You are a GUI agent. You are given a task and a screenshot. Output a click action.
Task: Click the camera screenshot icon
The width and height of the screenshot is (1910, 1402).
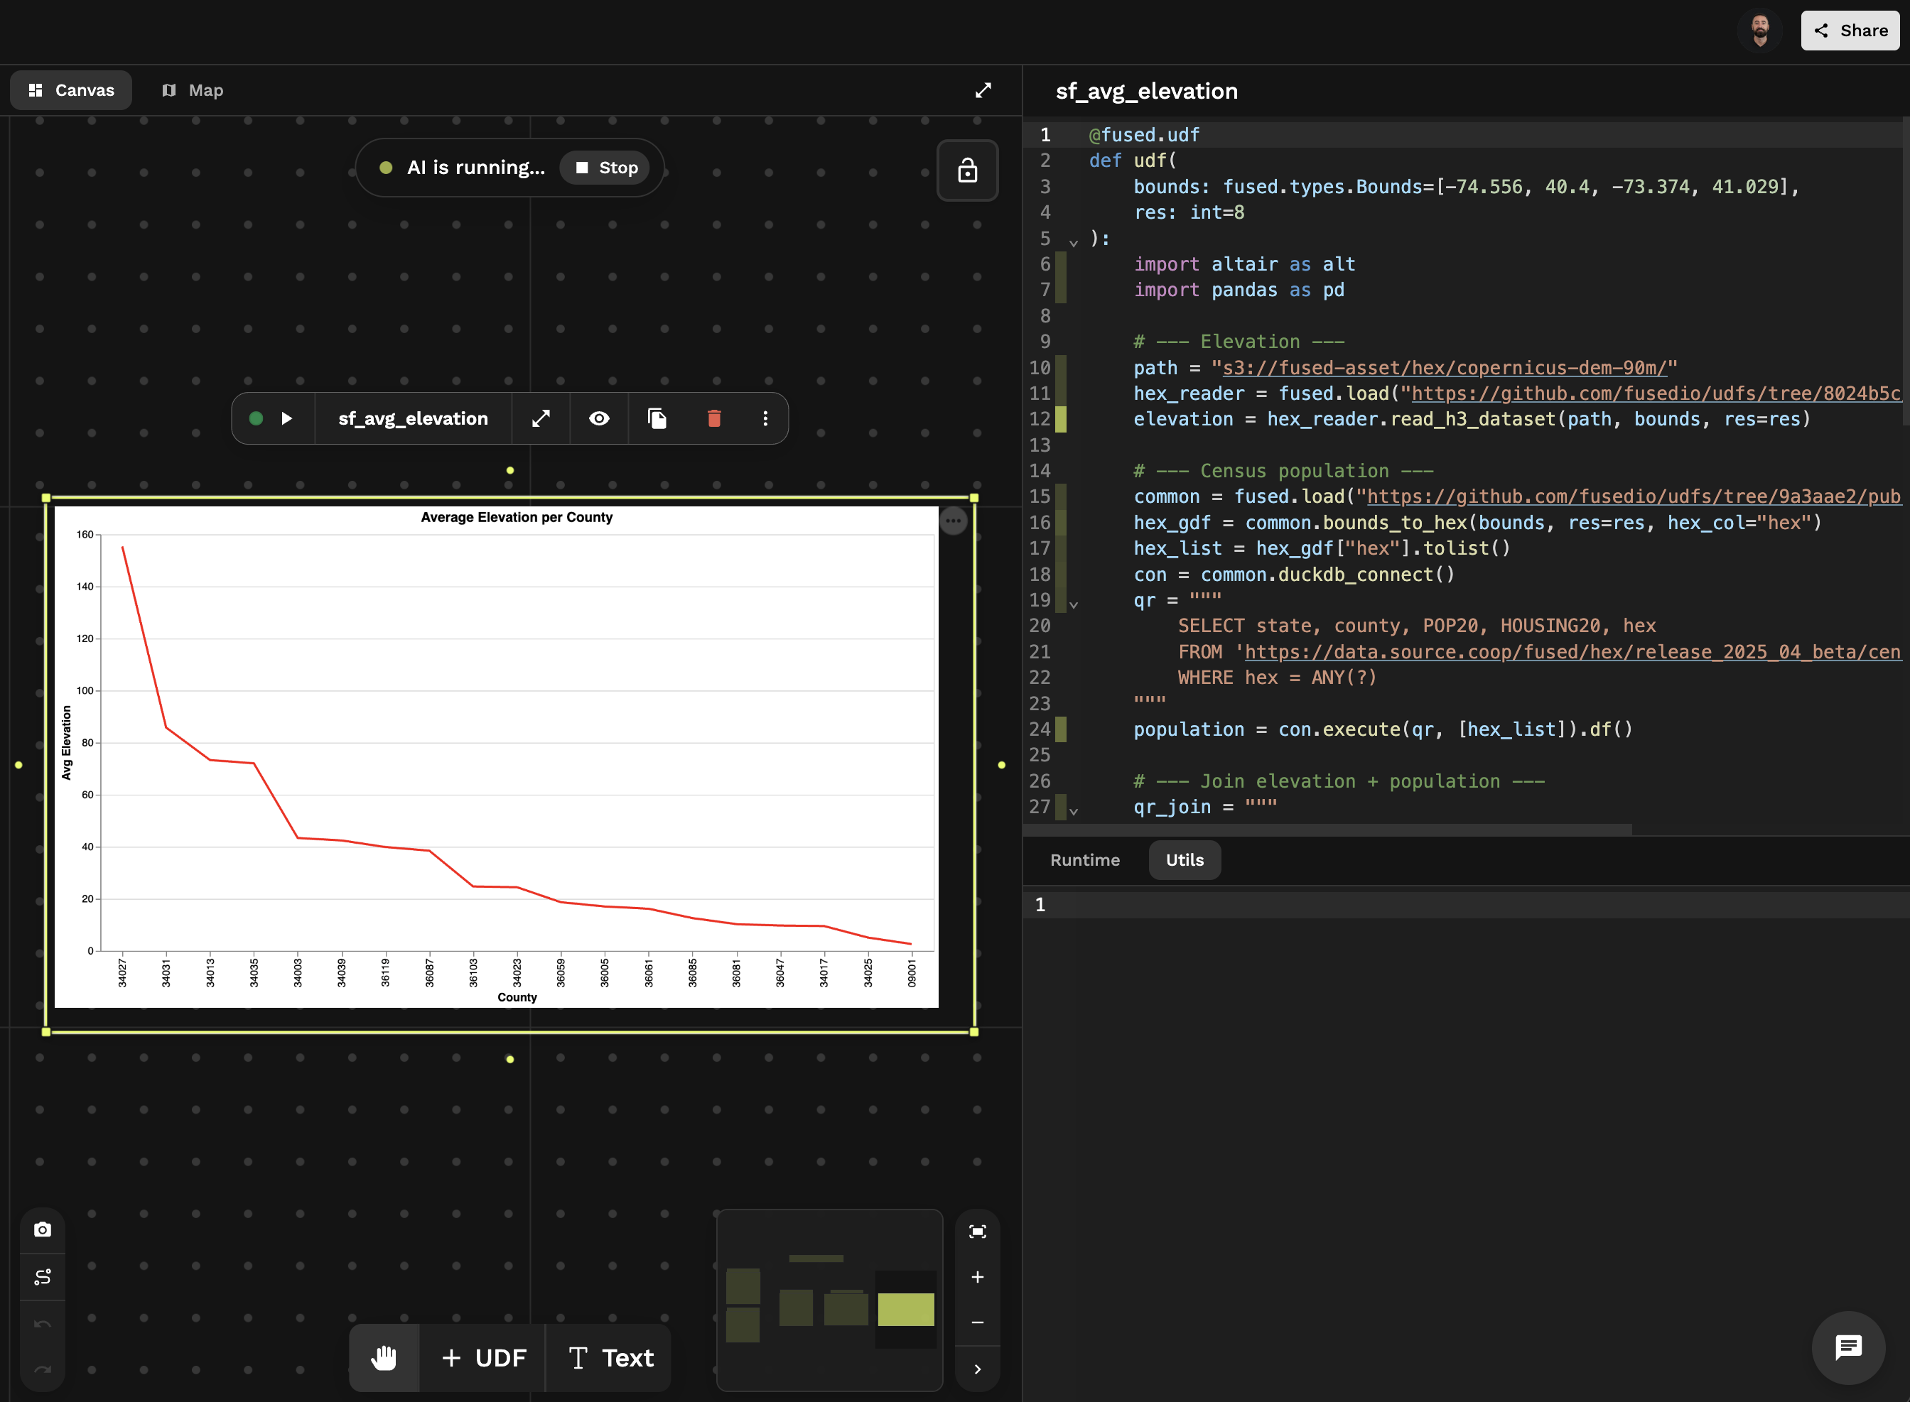click(43, 1229)
